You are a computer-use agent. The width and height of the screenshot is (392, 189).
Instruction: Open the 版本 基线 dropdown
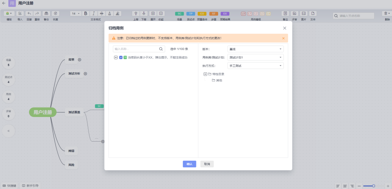[x=256, y=49]
